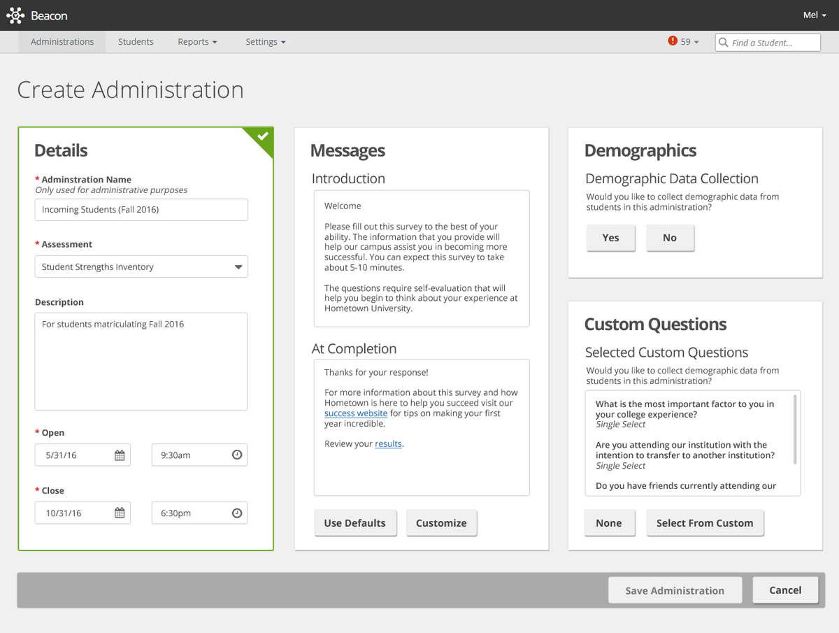Open the clock picker for 6:30pm time
Viewport: 839px width, 633px height.
pyautogui.click(x=237, y=513)
